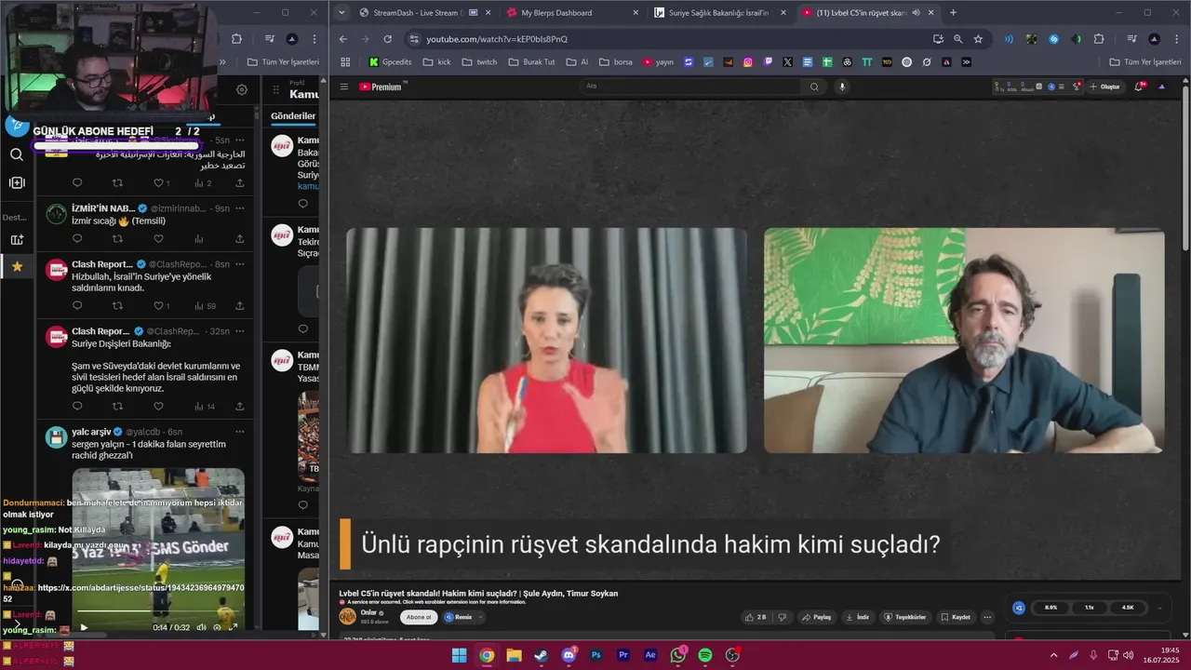This screenshot has height=670, width=1191.
Task: Click the add column icon in the deck
Action: pos(17,182)
